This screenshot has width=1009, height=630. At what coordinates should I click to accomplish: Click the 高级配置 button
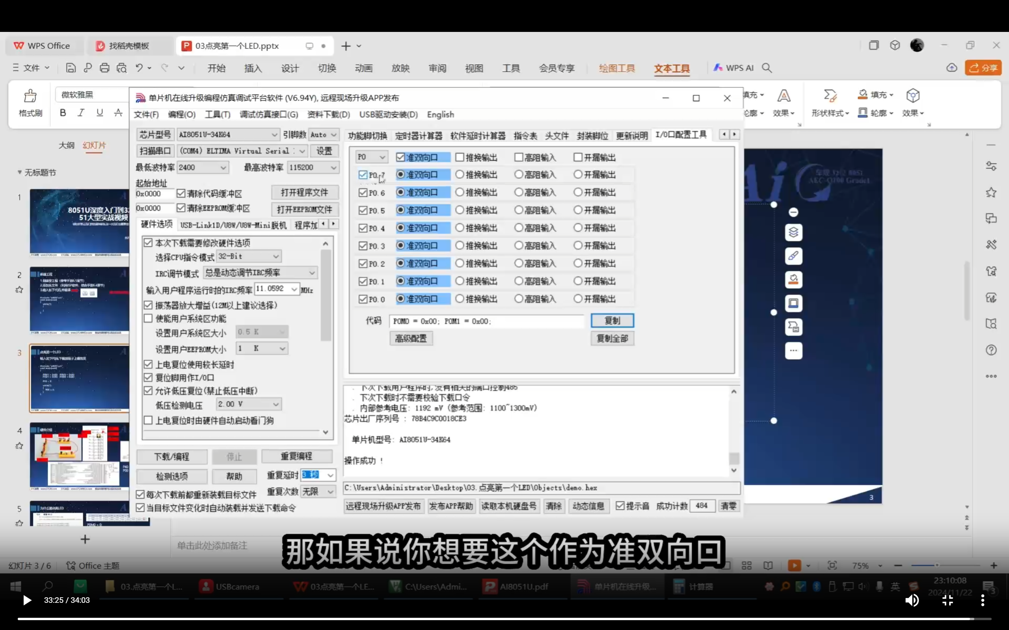point(411,338)
